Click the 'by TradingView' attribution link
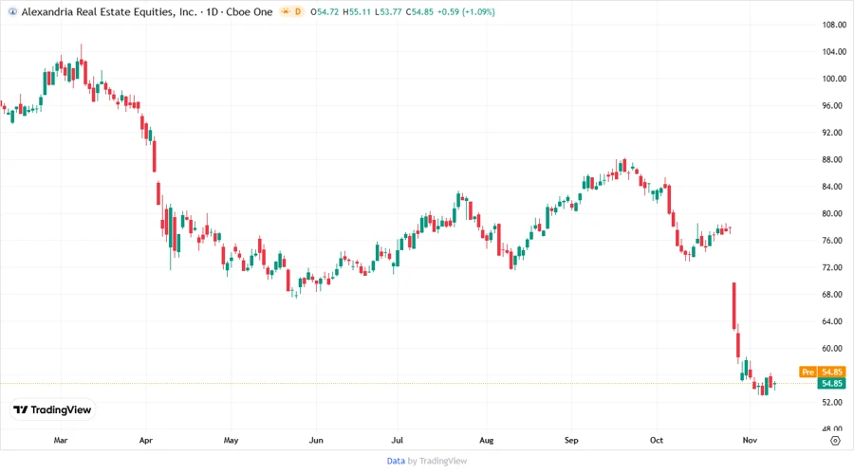Image resolution: width=854 pixels, height=472 pixels. [437, 461]
